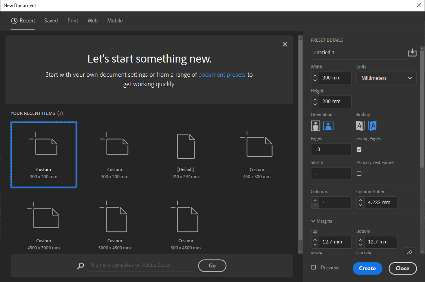Click the save document preset icon
Image resolution: width=425 pixels, height=282 pixels.
tap(412, 53)
